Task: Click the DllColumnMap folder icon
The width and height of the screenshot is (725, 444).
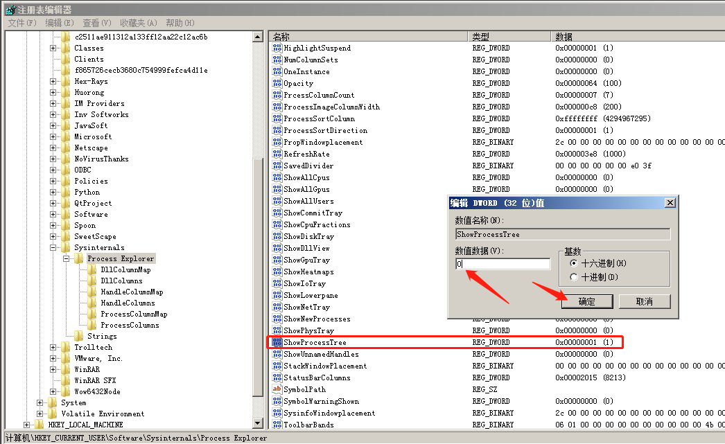Action: click(x=92, y=269)
